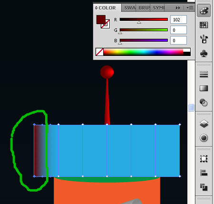Open the Transform panel dock icon
The width and height of the screenshot is (214, 204).
[204, 159]
